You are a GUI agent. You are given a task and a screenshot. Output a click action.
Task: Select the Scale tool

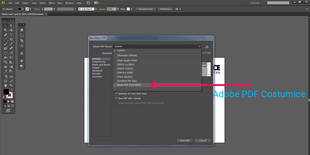[x=11, y=53]
